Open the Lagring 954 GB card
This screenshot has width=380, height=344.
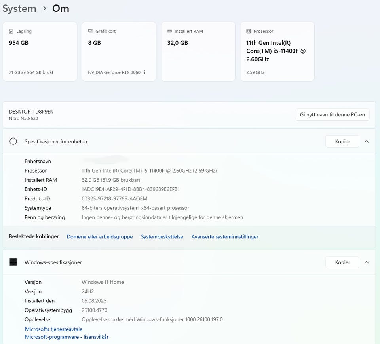coord(40,51)
